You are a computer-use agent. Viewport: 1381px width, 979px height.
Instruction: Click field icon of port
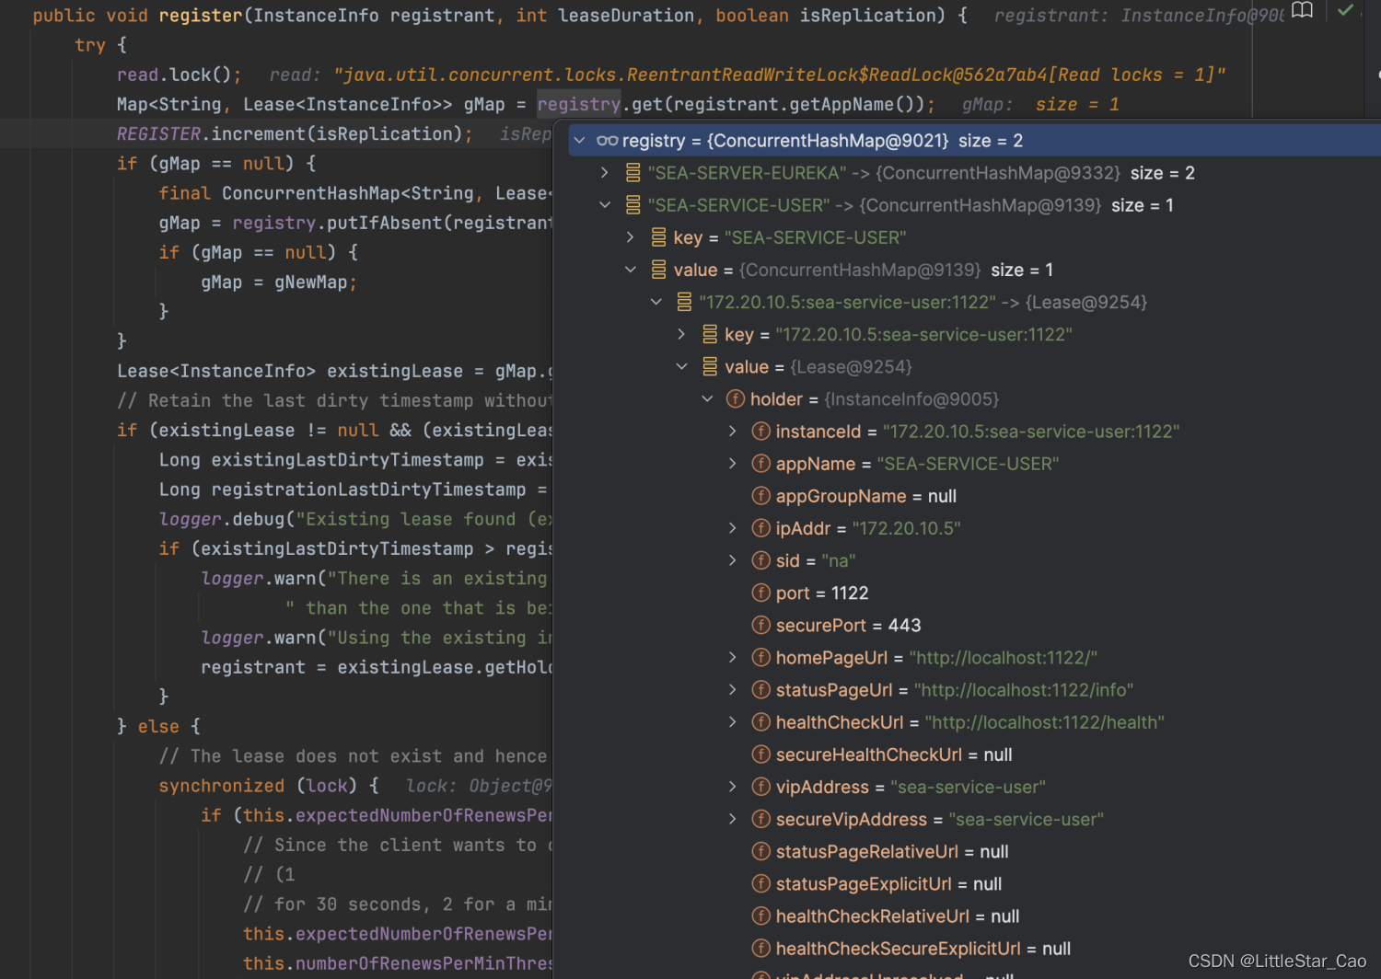click(x=761, y=593)
